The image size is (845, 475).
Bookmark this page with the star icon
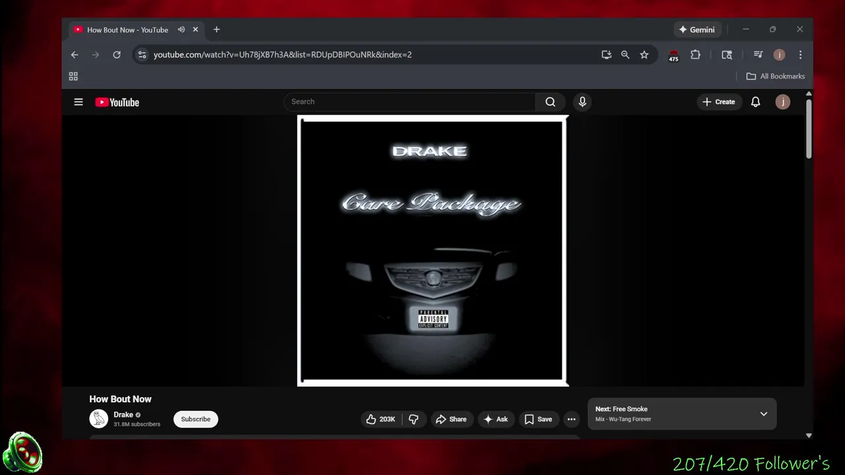click(644, 55)
